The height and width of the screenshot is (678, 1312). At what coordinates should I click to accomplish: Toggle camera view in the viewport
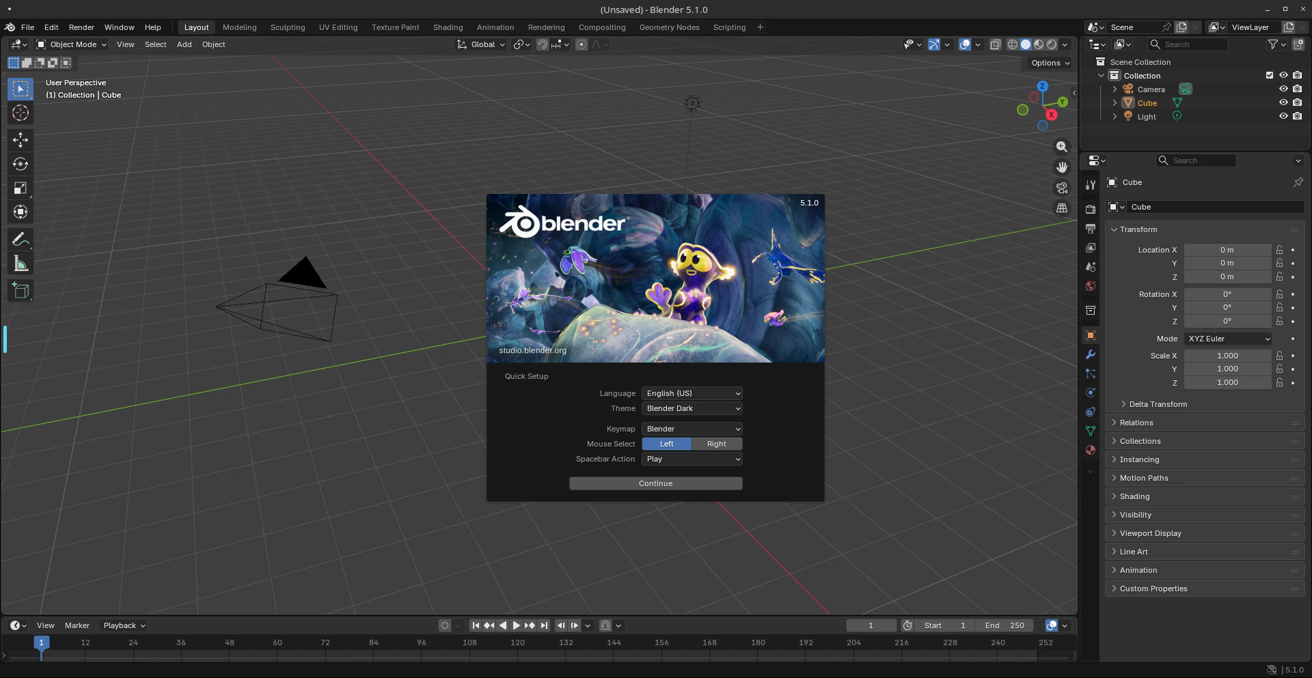(1061, 188)
